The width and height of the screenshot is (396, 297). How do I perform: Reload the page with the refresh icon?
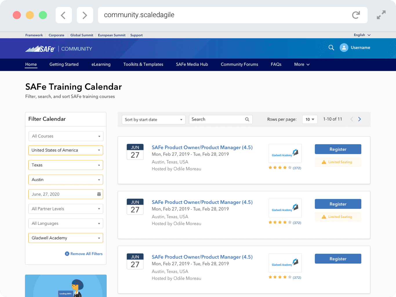coord(356,15)
